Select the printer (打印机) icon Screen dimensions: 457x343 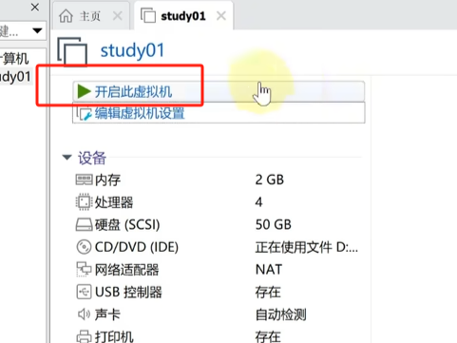click(84, 336)
